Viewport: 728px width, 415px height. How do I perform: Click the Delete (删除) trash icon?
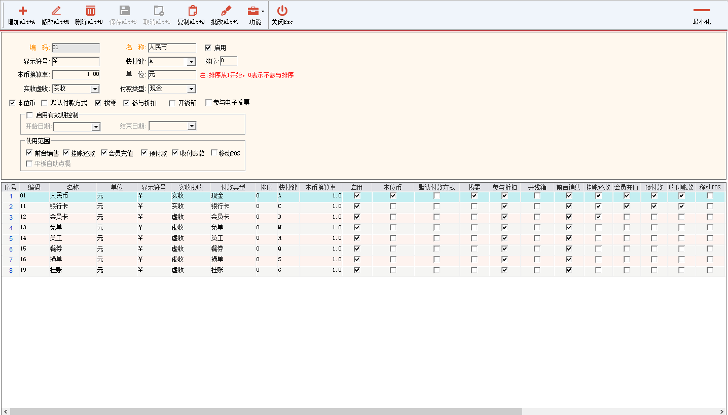(90, 11)
